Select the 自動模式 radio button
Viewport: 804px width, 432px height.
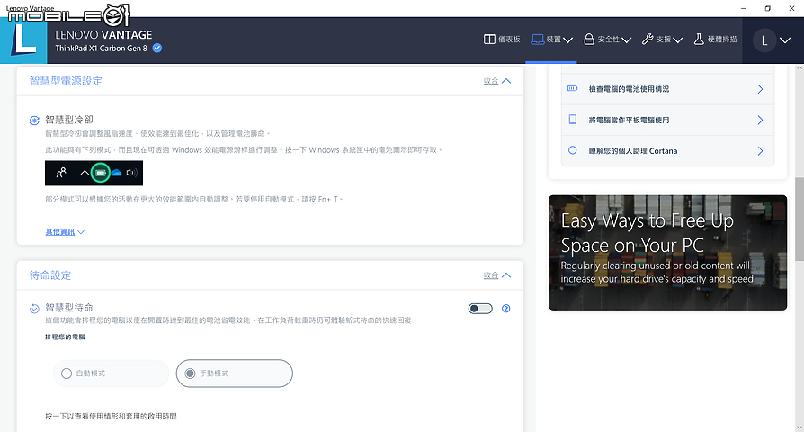tap(67, 373)
